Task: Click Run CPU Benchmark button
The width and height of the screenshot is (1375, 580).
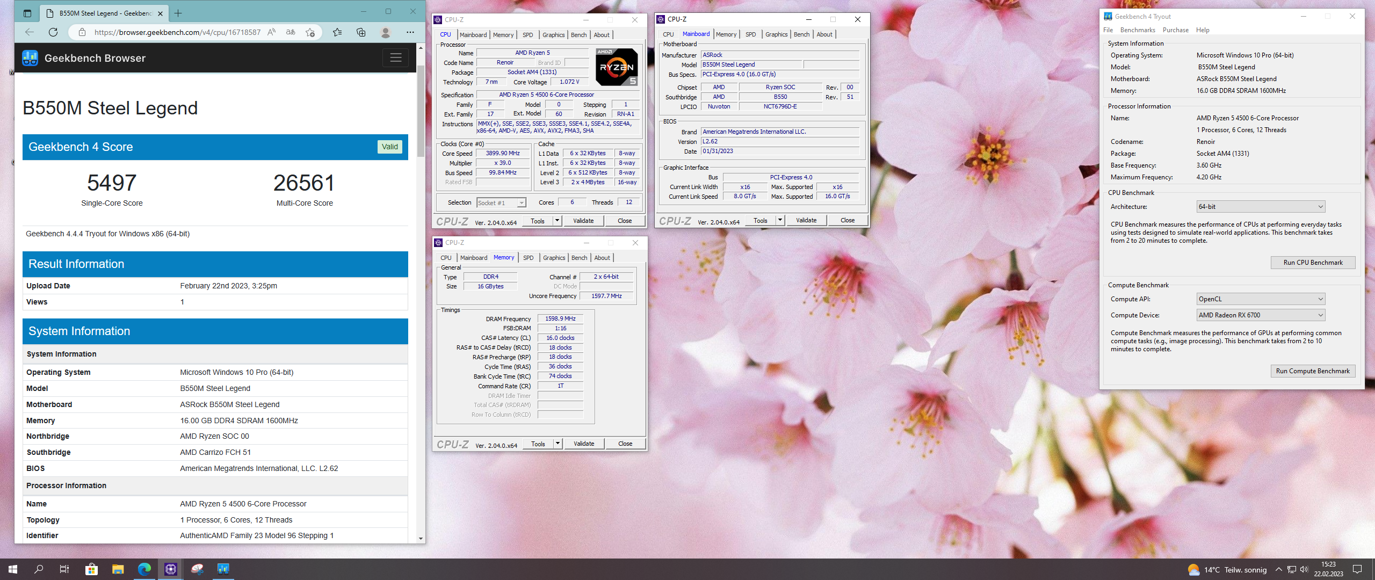Action: (1313, 263)
